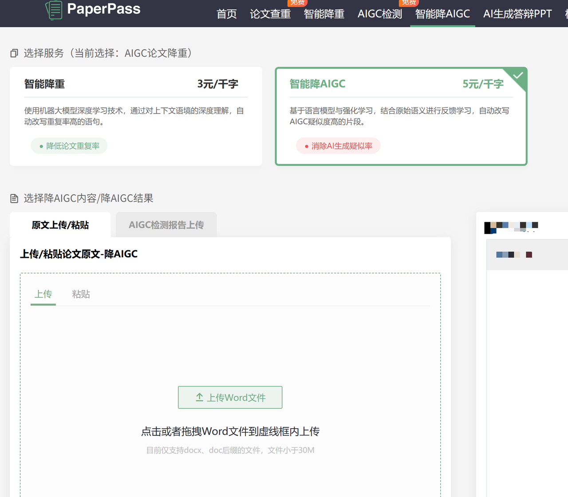Click the 消除AI生成疑似率 red tag
The height and width of the screenshot is (497, 568).
[338, 146]
